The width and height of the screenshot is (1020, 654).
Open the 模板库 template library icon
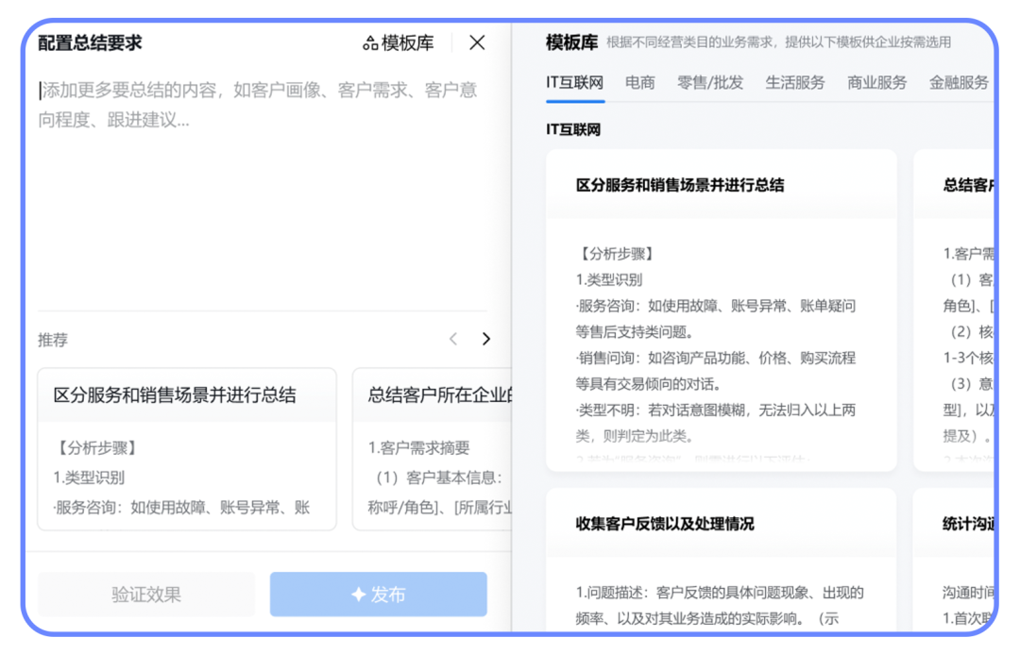click(x=370, y=43)
